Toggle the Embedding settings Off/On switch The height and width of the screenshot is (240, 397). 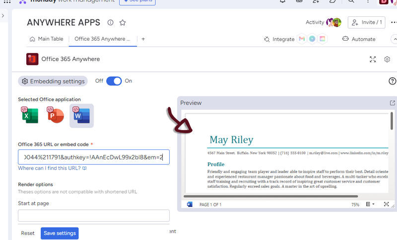pos(114,81)
